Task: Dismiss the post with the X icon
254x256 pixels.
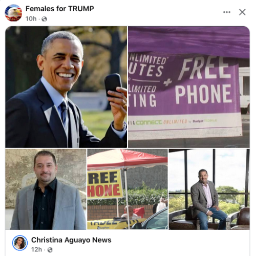Action: tap(242, 12)
